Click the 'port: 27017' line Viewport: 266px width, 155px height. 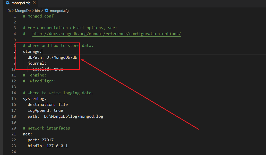coord(40,140)
